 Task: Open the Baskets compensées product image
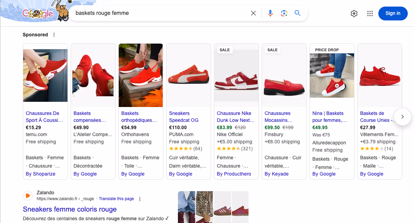tap(93, 75)
